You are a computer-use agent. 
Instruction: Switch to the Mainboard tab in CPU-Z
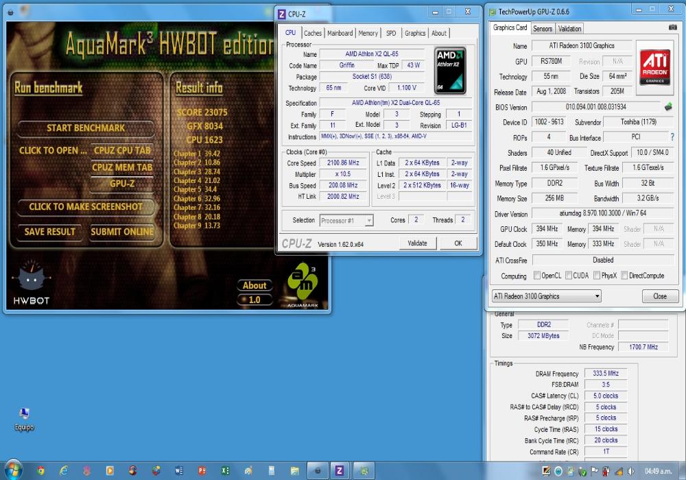(340, 33)
